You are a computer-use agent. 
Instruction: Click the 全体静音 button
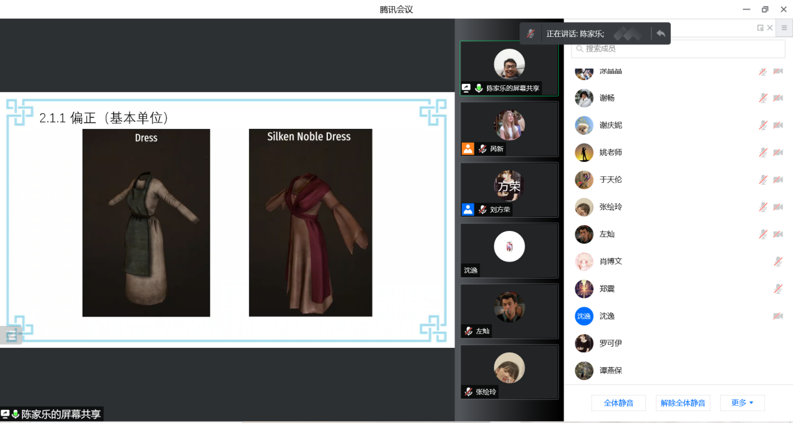click(x=618, y=403)
